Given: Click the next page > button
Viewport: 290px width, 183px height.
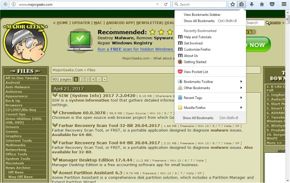Looking at the screenshot, I should pos(99,80).
